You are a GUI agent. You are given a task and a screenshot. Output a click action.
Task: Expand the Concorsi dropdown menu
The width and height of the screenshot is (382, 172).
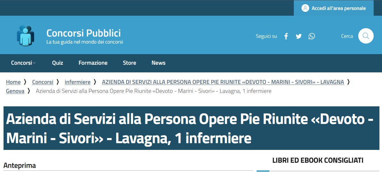pos(23,63)
